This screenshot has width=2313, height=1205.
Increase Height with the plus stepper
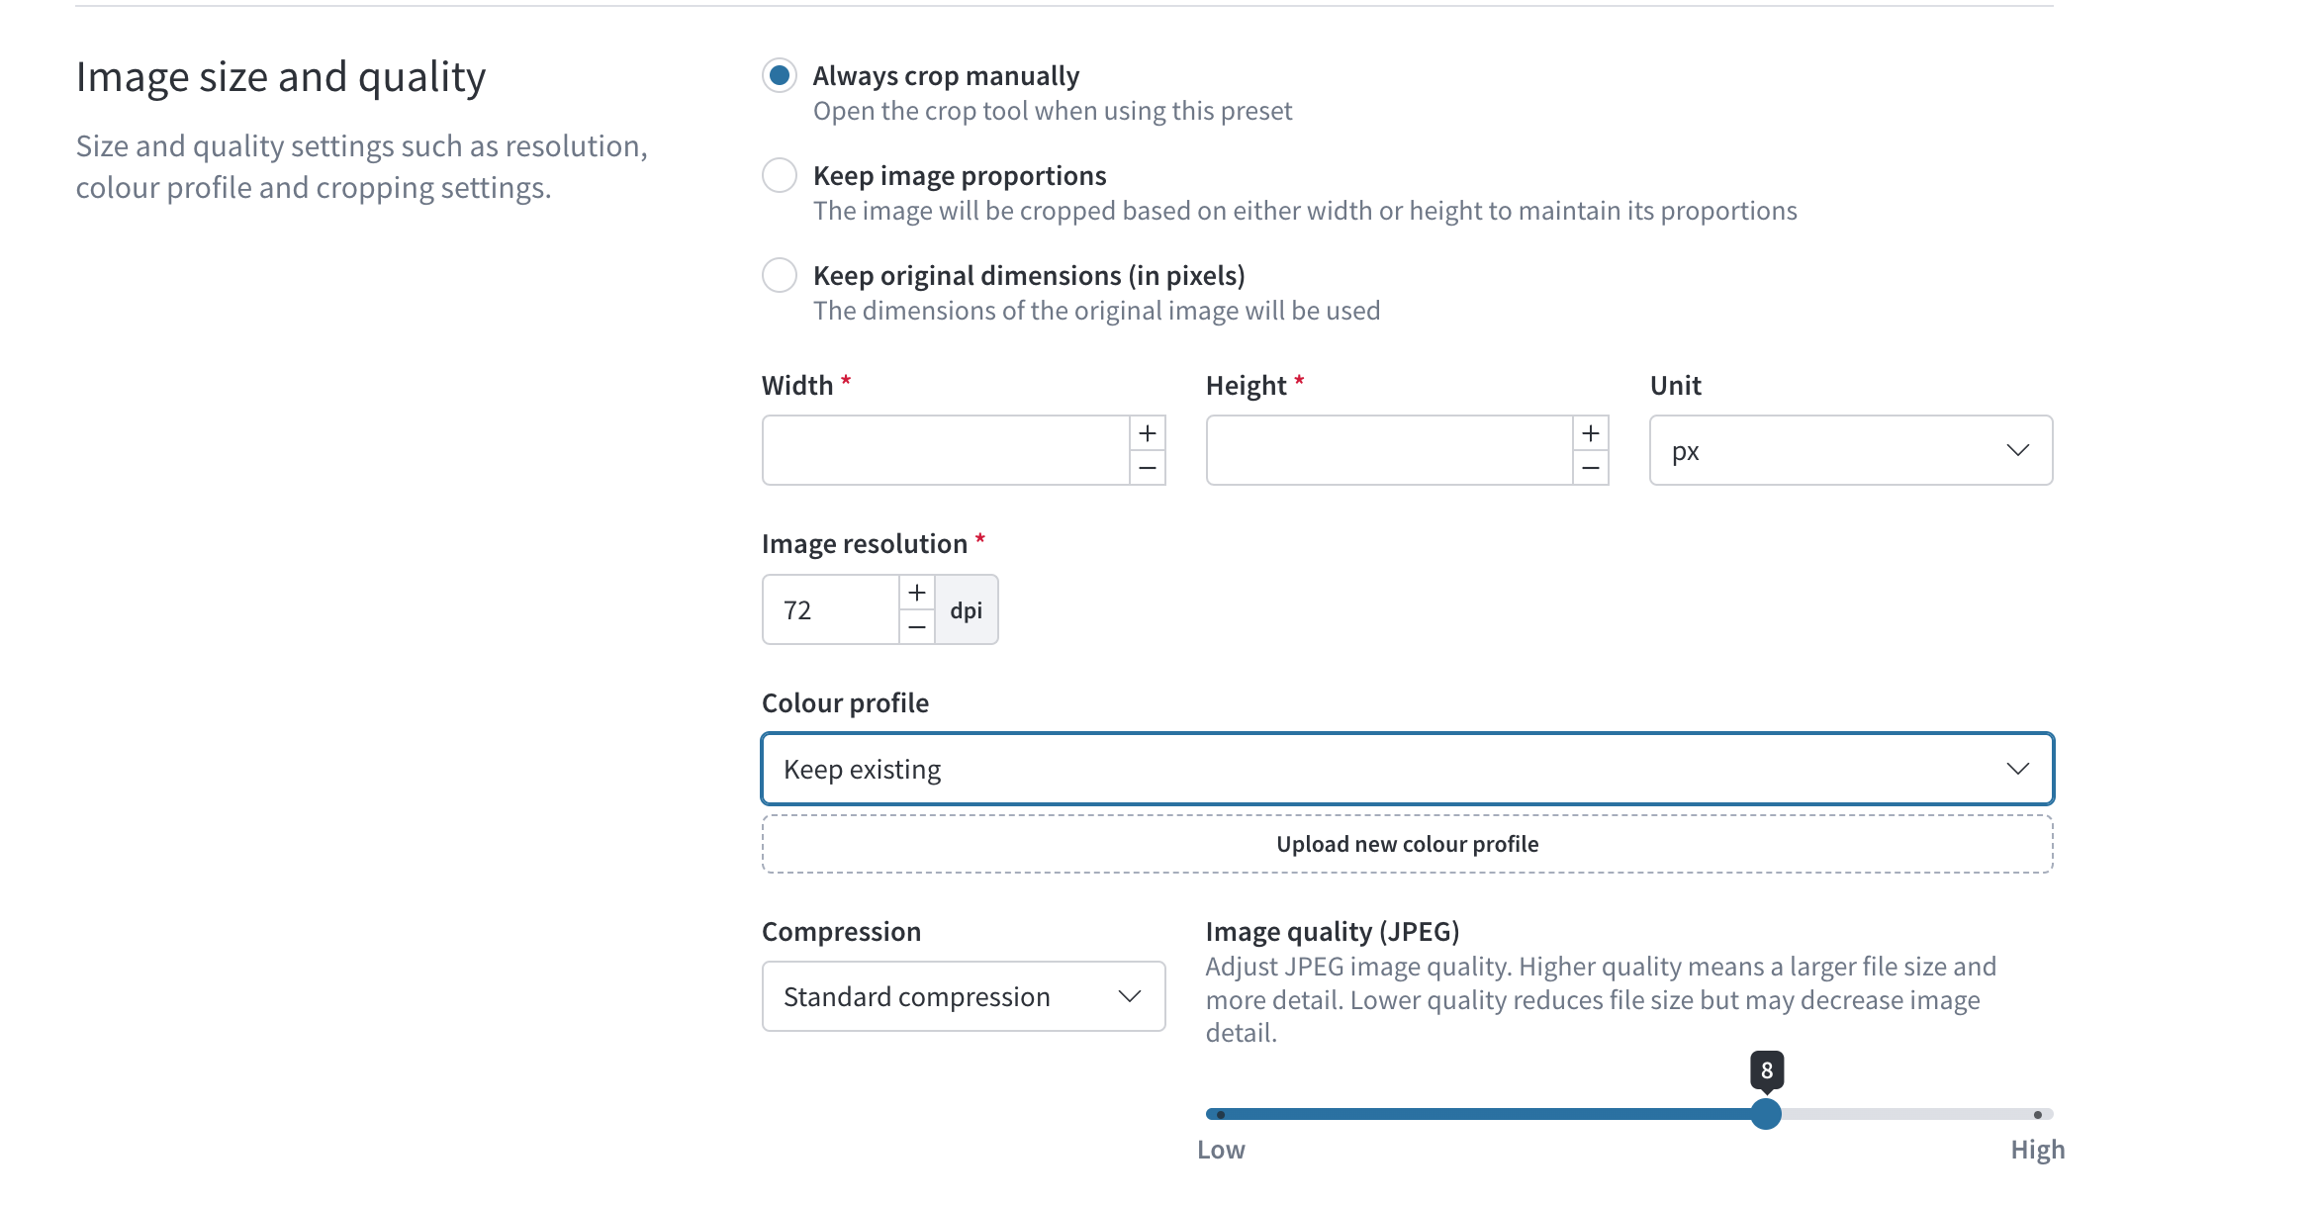pyautogui.click(x=1591, y=433)
